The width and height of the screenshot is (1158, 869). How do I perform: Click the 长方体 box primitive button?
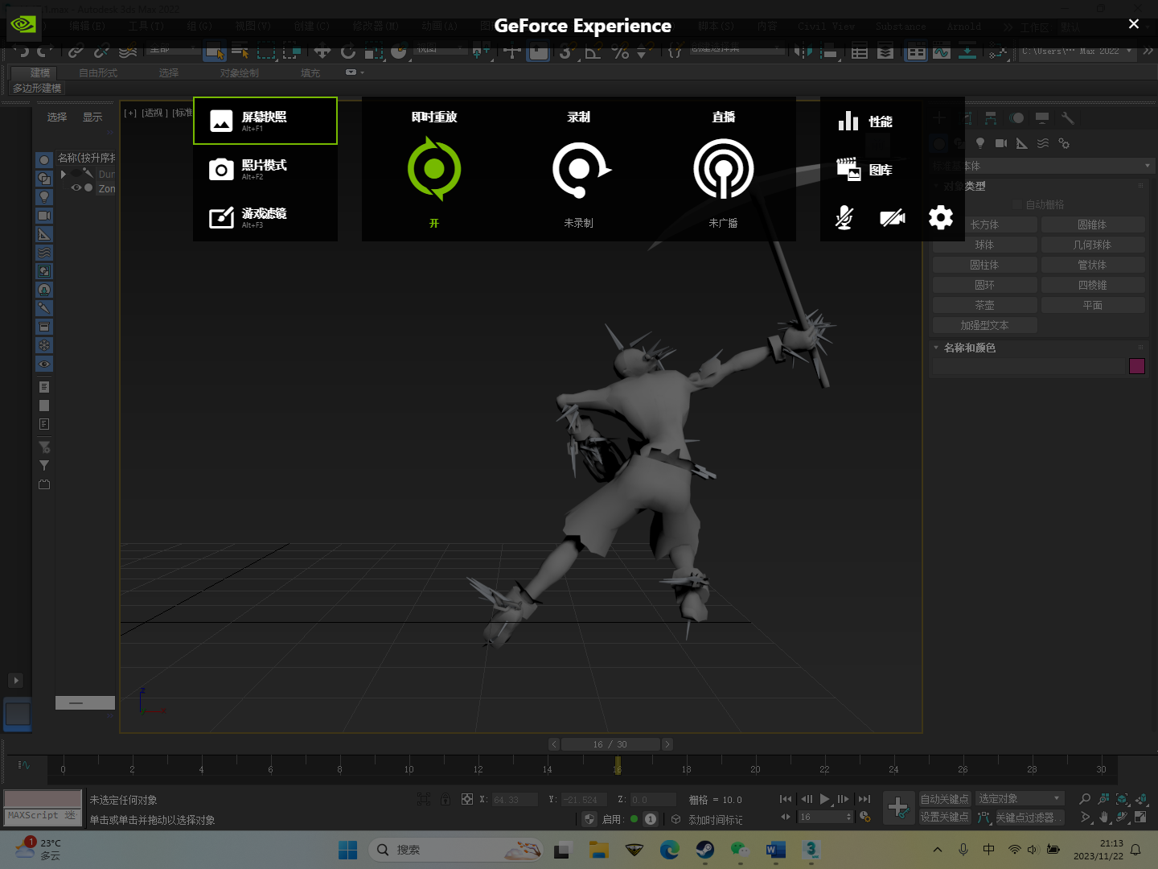[x=984, y=224]
